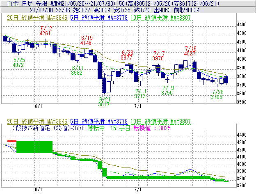Click the large green block in lower chart
Screen dimensions: 256x195
point(34,147)
